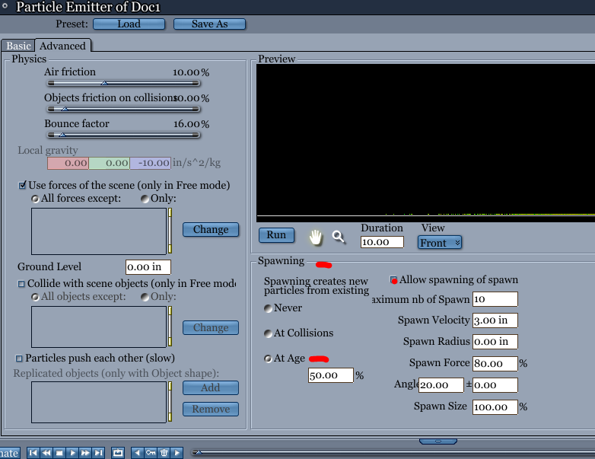Go to previous keyframe arrow
This screenshot has width=595, height=459.
[138, 453]
